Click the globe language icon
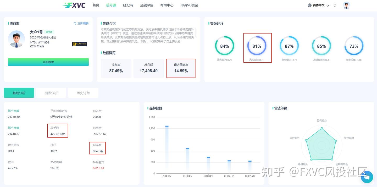377x187 pixels. coord(309,5)
